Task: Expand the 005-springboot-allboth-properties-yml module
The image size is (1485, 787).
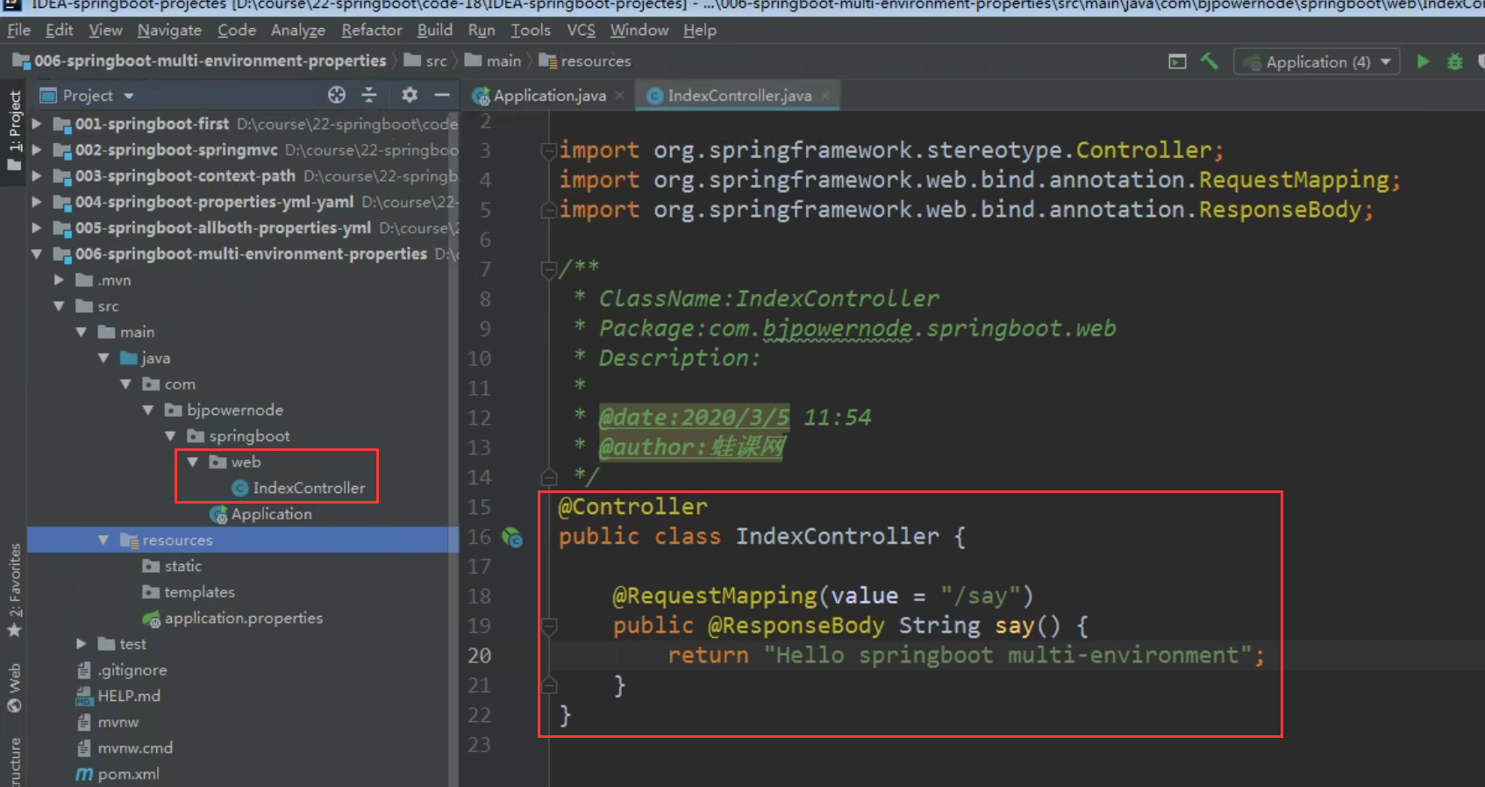Action: tap(37, 228)
